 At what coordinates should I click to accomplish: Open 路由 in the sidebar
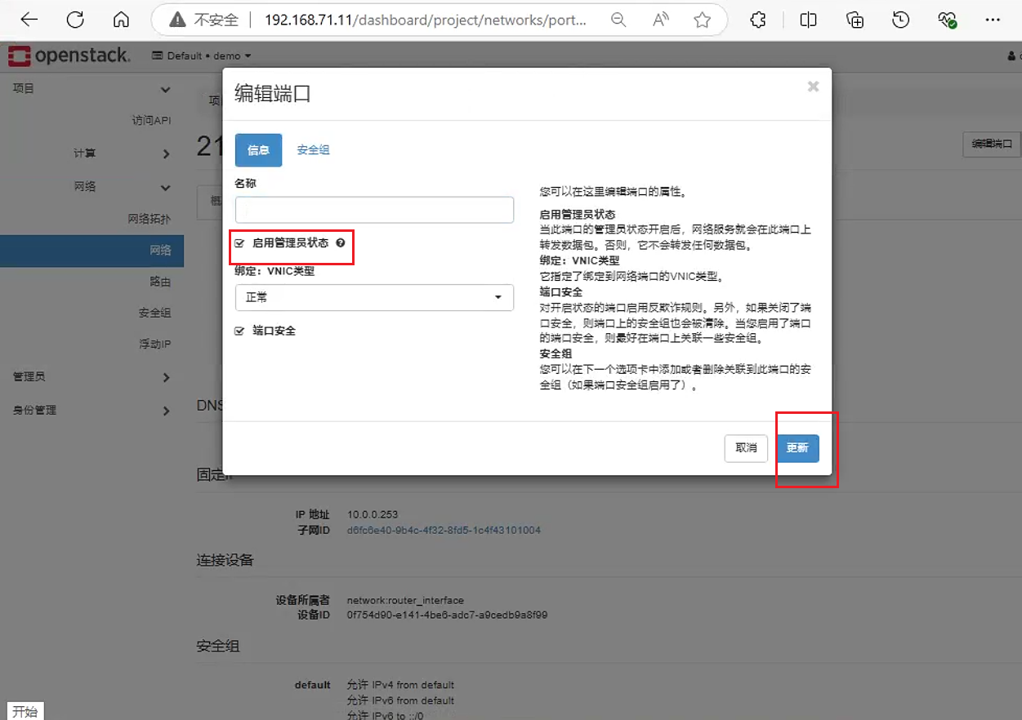pos(160,282)
